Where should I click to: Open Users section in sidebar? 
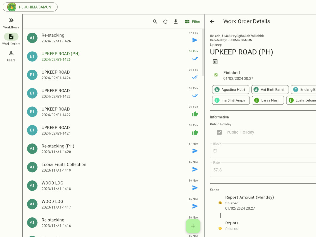(11, 56)
